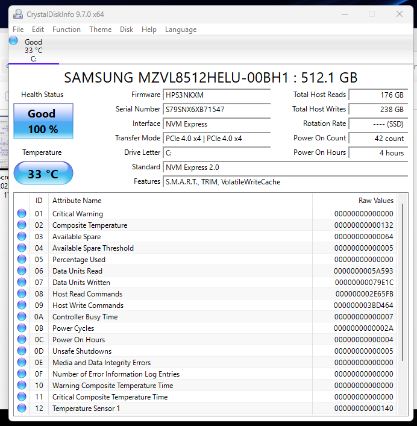The image size is (417, 426).
Task: Select the Percentage Used attribute name
Action: point(79,260)
